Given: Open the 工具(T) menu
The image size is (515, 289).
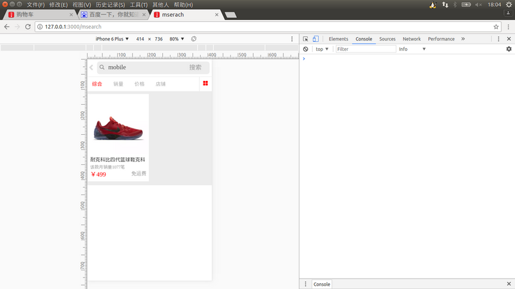Looking at the screenshot, I should tap(138, 4).
